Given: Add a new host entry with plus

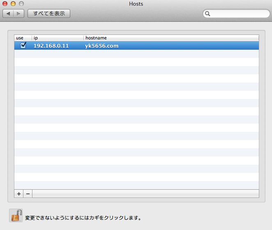Looking at the screenshot, I should pyautogui.click(x=19, y=193).
